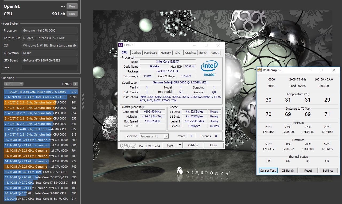Click the Close button in CPU-Z
This screenshot has width=342, height=204.
(x=214, y=145)
